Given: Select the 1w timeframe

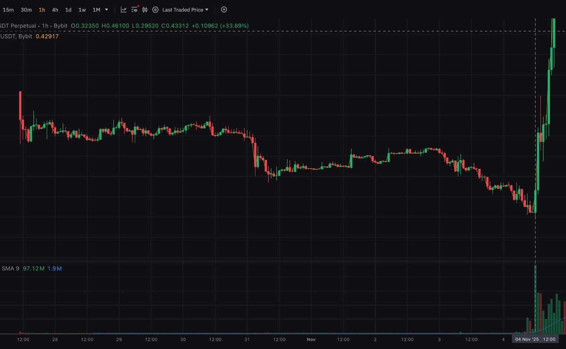Looking at the screenshot, I should point(82,9).
